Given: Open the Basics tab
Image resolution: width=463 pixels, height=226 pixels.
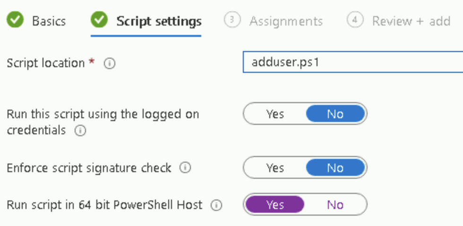Looking at the screenshot, I should click(49, 21).
